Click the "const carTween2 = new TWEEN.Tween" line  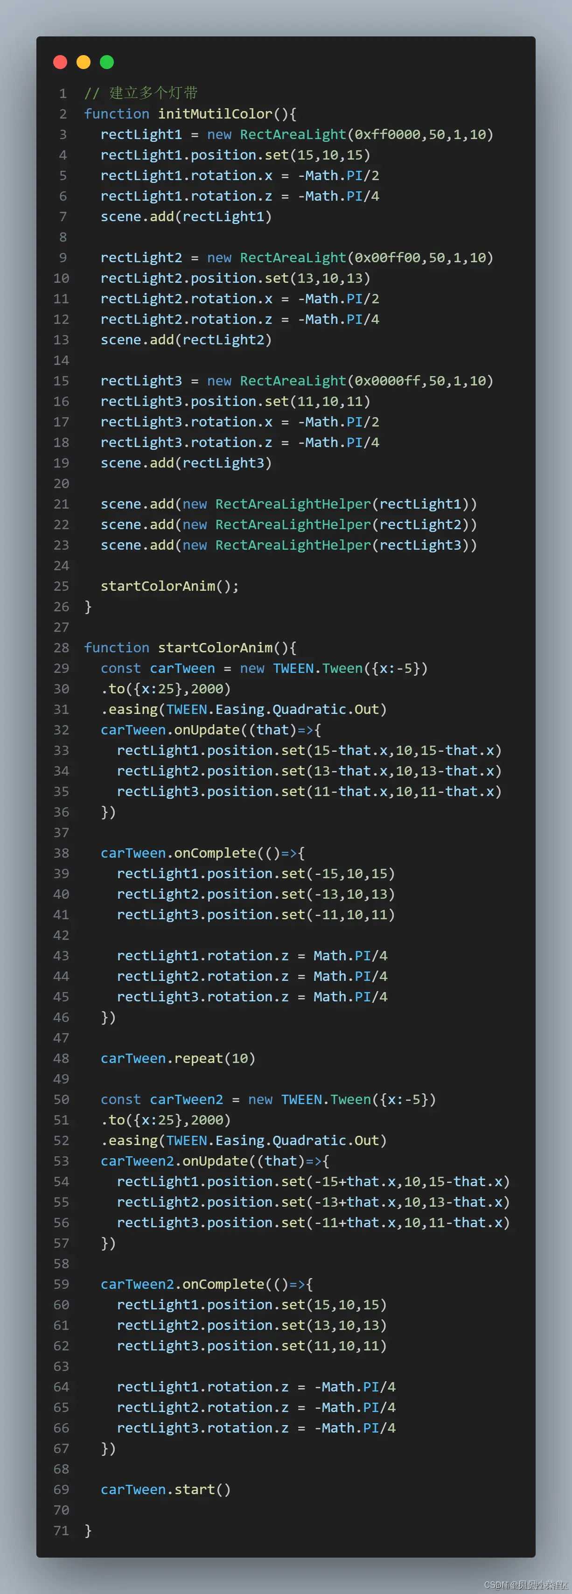[268, 1099]
